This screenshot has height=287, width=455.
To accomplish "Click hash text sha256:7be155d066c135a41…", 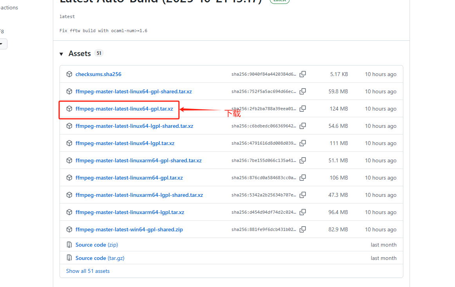I will tap(264, 160).
